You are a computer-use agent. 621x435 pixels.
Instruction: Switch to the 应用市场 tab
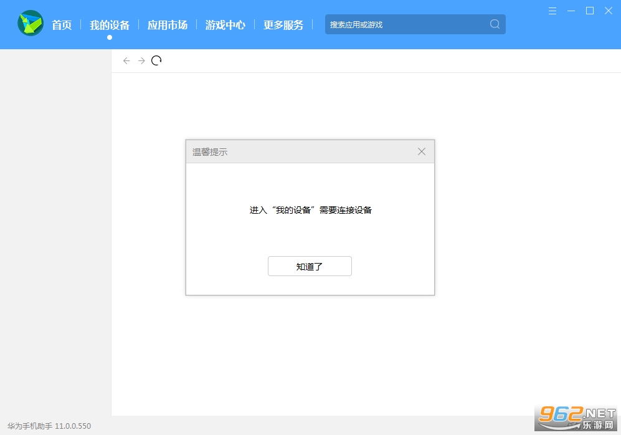(x=168, y=25)
